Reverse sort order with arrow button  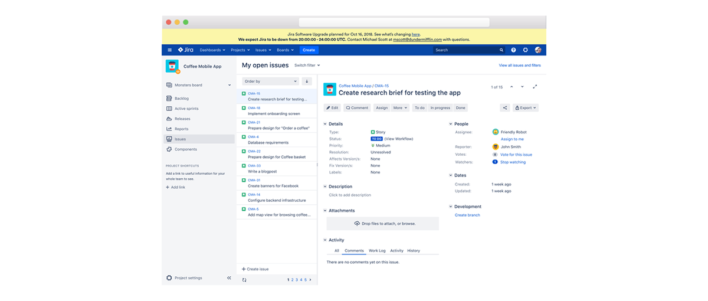307,81
